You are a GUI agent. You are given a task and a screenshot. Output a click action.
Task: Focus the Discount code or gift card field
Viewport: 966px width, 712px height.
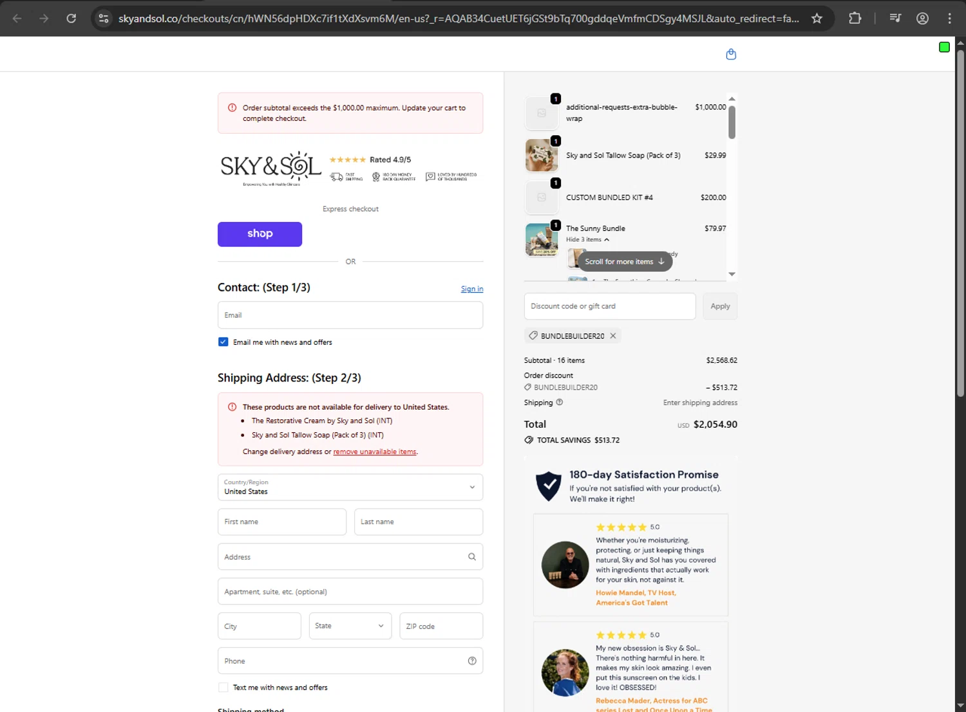coord(610,306)
